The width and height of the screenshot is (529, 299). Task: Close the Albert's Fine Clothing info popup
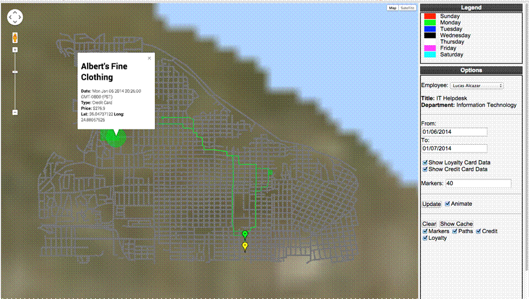coord(149,58)
